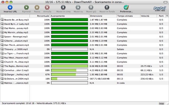Click file icon of Le Tigre French.mp3
The image size is (169, 105).
click(x=2, y=53)
